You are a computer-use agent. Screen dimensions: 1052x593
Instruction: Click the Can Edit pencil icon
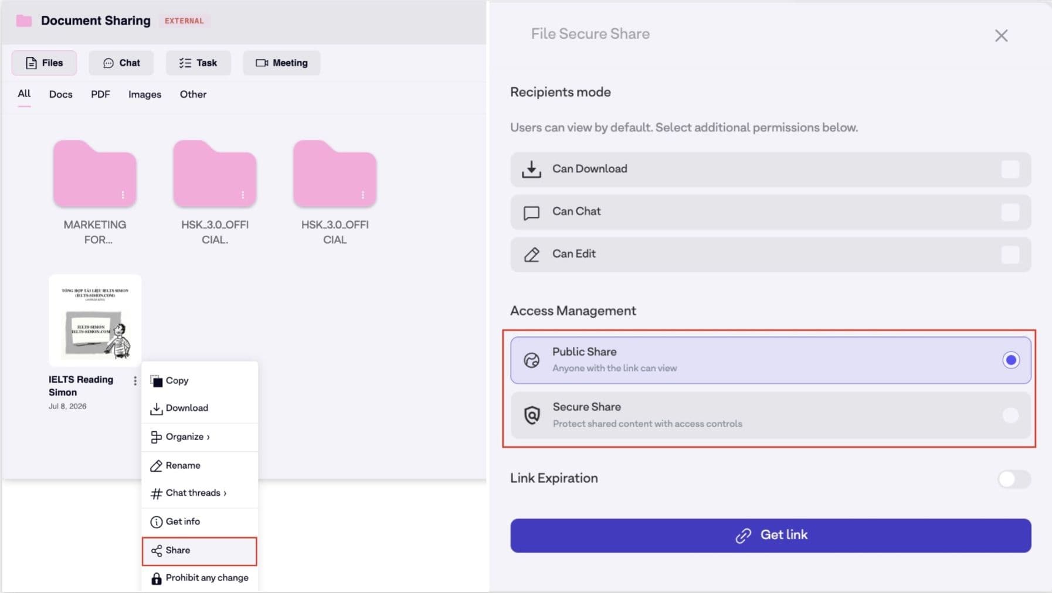[531, 254]
